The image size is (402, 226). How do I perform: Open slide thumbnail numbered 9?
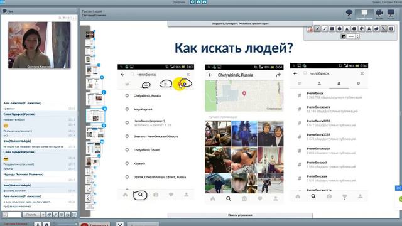(95, 132)
